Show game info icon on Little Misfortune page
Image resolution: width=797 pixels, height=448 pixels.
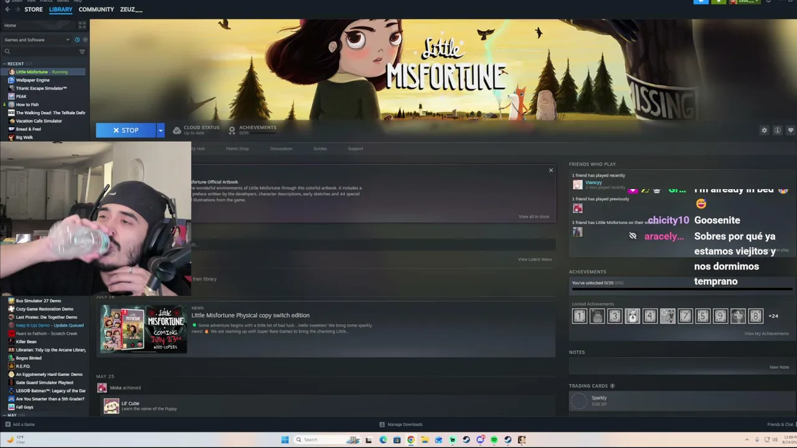[x=777, y=130]
